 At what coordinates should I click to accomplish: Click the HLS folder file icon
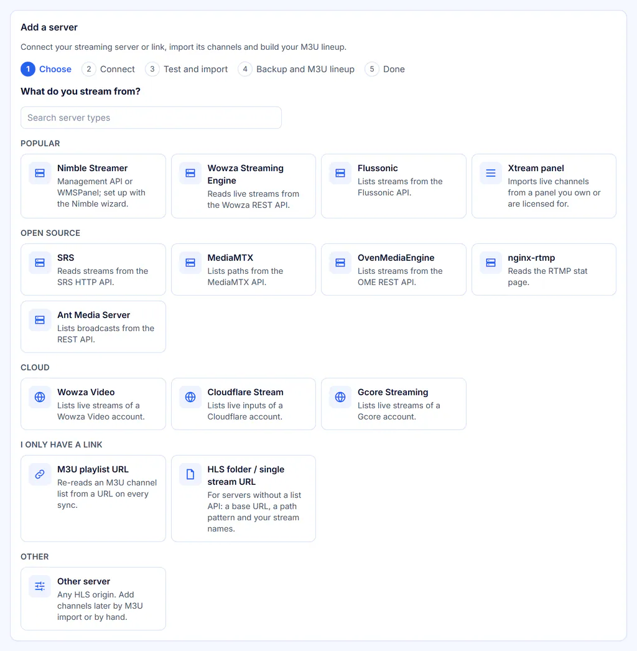pos(190,474)
